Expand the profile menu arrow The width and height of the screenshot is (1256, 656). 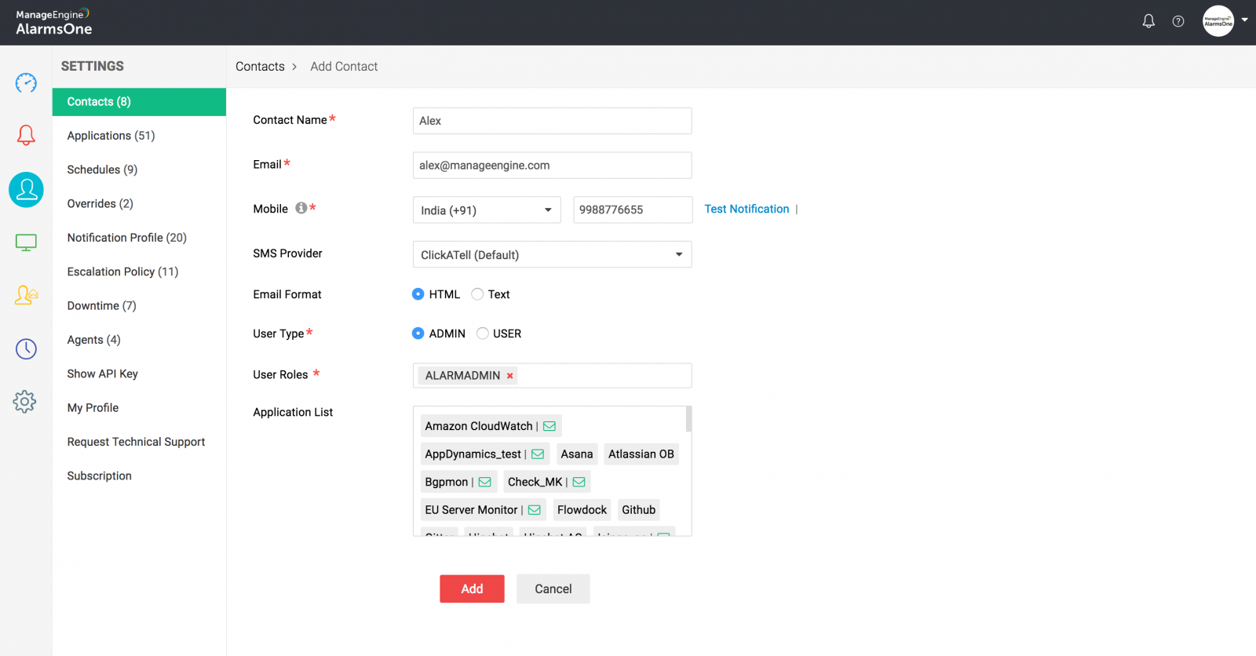coord(1244,20)
